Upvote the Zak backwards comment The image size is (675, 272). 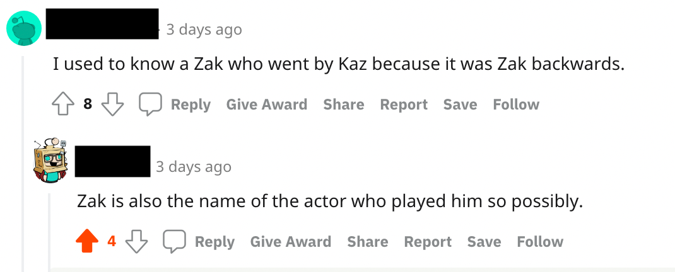point(63,105)
